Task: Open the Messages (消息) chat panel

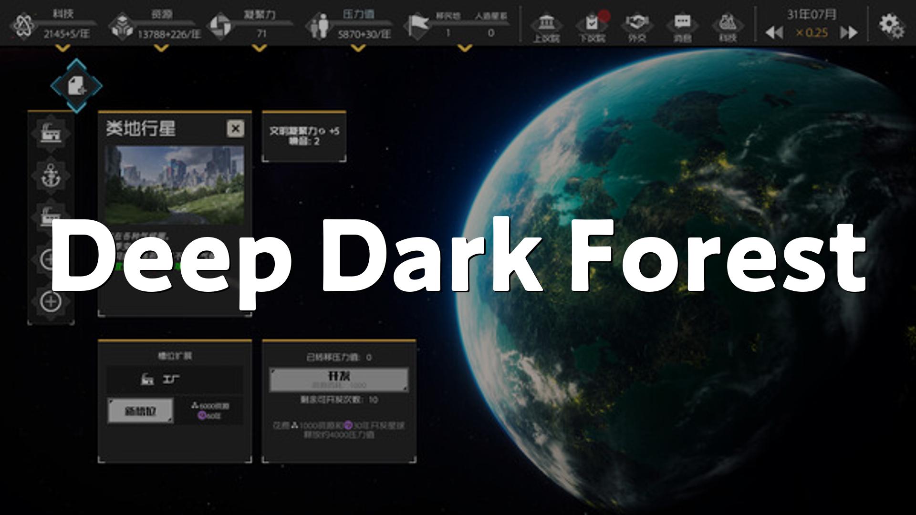Action: pyautogui.click(x=682, y=28)
